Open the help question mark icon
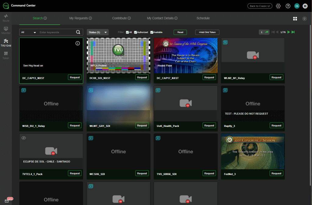The height and width of the screenshot is (205, 312). (x=288, y=6)
